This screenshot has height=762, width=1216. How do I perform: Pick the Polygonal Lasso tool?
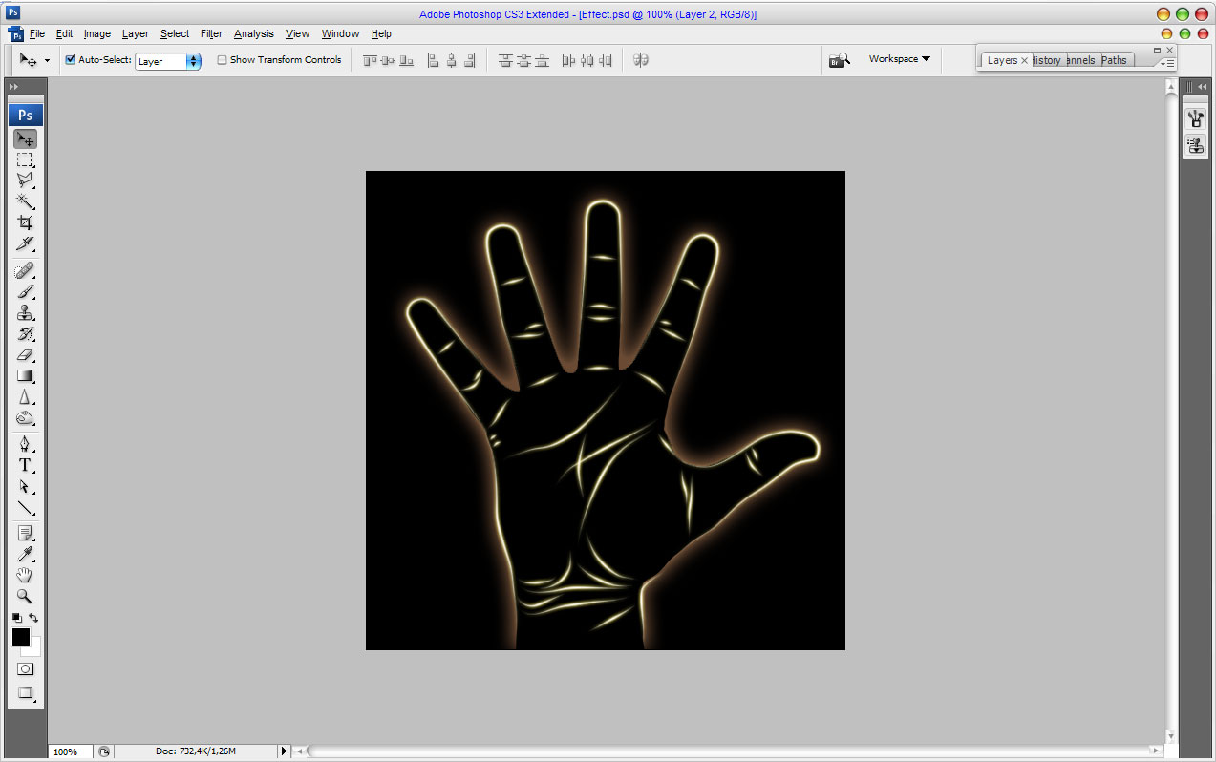(25, 180)
